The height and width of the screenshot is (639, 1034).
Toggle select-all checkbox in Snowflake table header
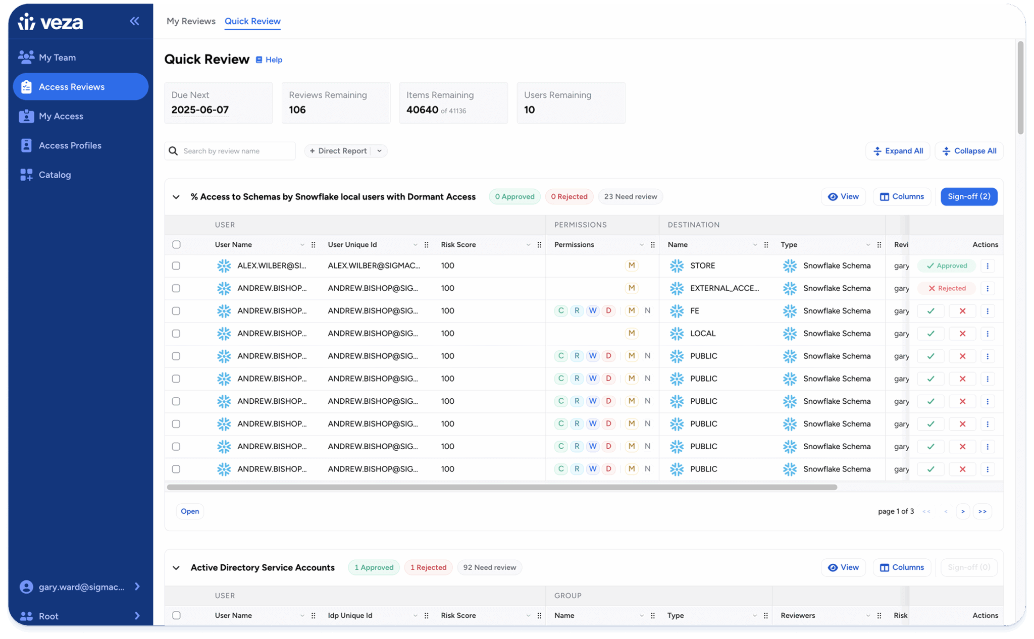coord(176,245)
